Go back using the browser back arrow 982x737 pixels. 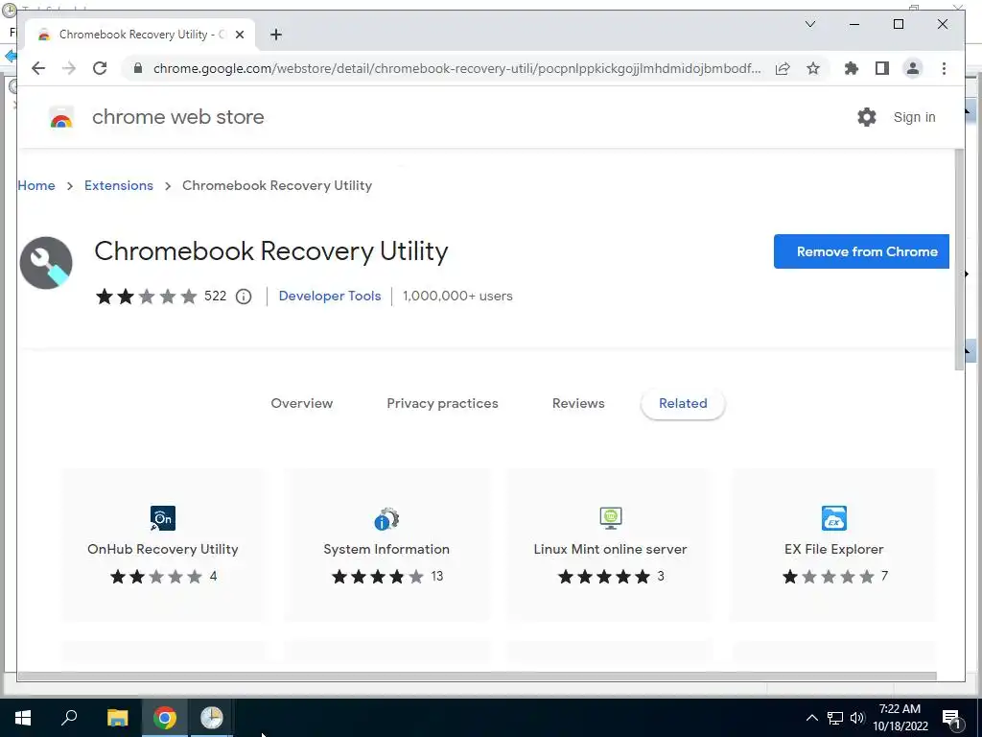point(38,68)
